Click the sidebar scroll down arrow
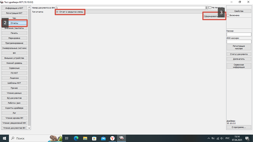 [x=29, y=128]
